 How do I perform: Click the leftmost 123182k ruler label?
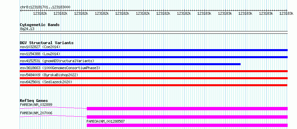point(40,13)
